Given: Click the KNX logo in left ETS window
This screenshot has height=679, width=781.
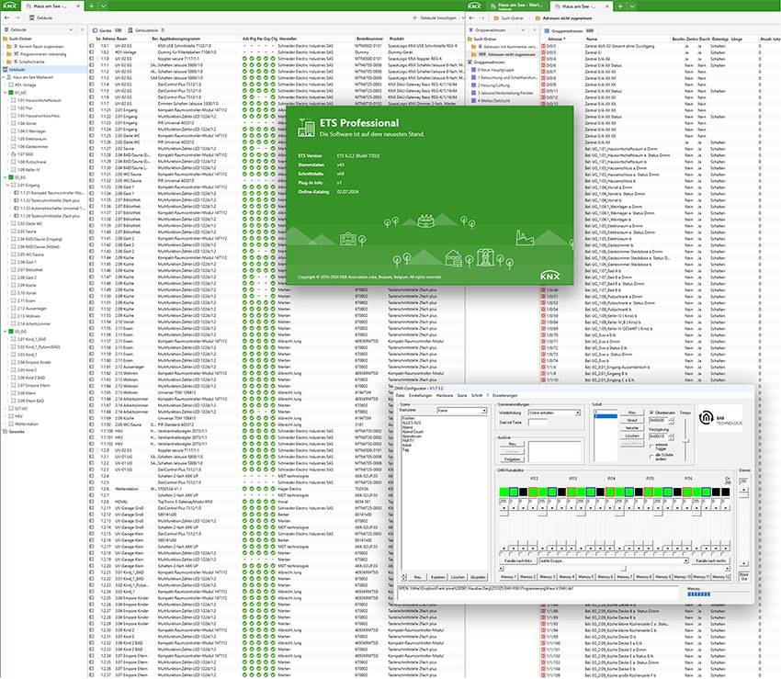Looking at the screenshot, I should pos(9,6).
